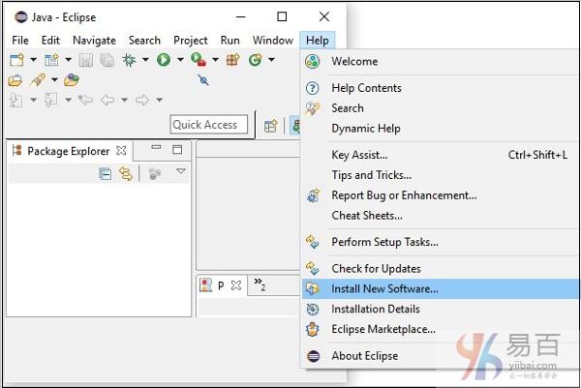Open dropdown beside red toolbox Run icon
The image size is (581, 388).
(x=215, y=60)
